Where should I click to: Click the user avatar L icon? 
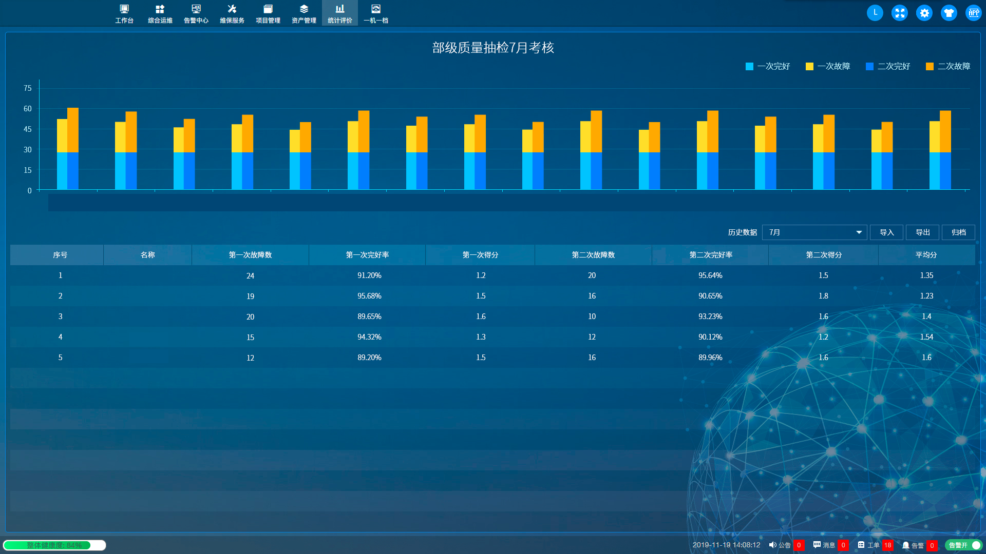tap(875, 13)
